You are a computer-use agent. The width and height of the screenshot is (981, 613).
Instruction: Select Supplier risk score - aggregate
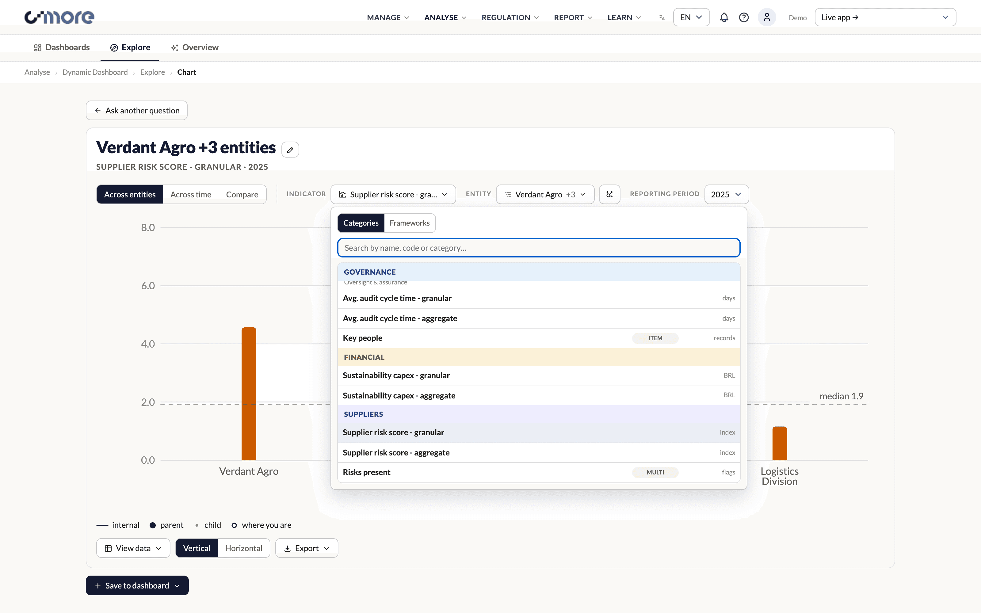[x=539, y=452]
